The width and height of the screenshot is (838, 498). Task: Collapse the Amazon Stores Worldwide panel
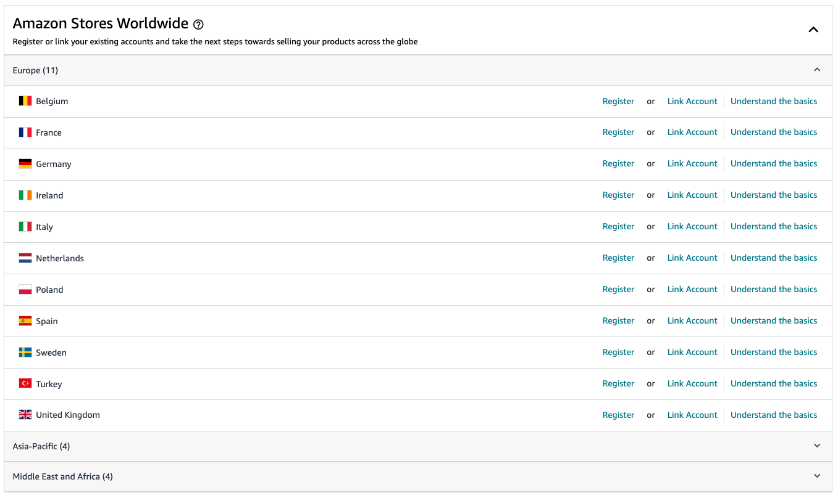coord(813,30)
